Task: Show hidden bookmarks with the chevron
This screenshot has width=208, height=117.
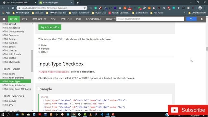Action: [x=184, y=13]
